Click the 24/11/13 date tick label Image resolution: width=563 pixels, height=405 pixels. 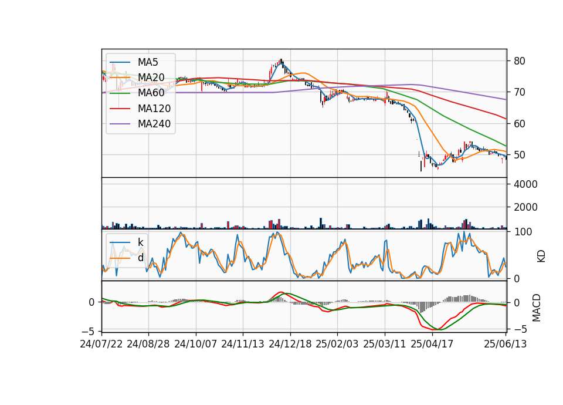point(243,344)
